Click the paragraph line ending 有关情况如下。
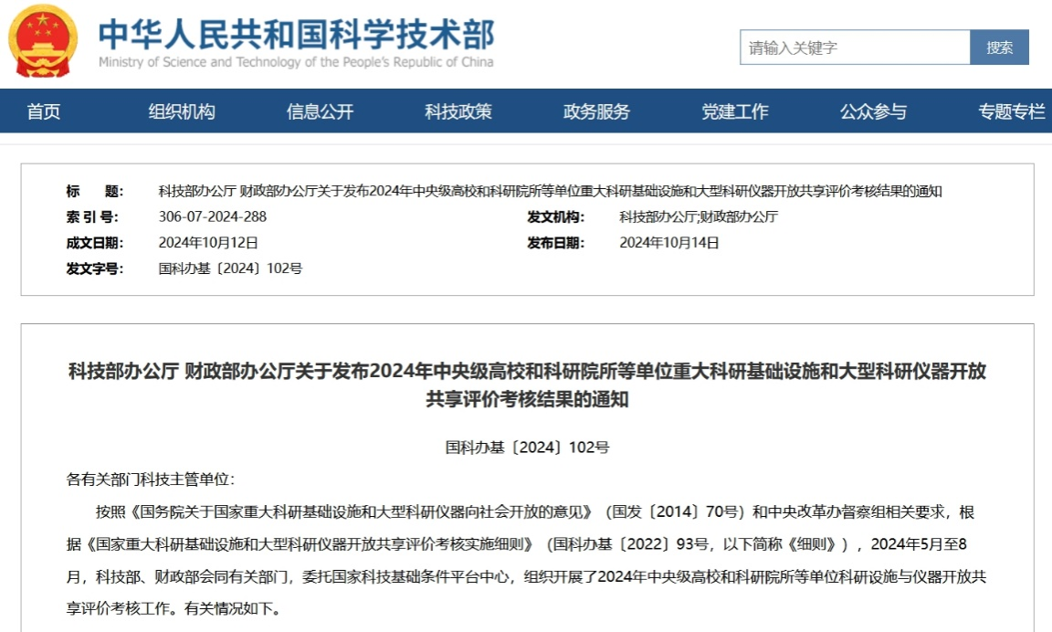1052x632 pixels. tap(174, 608)
